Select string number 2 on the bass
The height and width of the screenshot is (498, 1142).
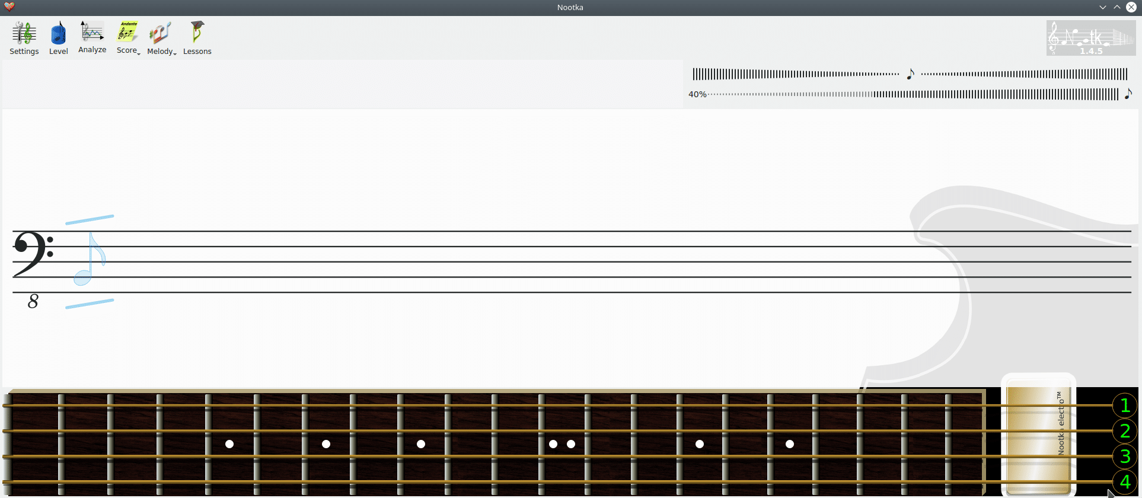(x=1125, y=431)
